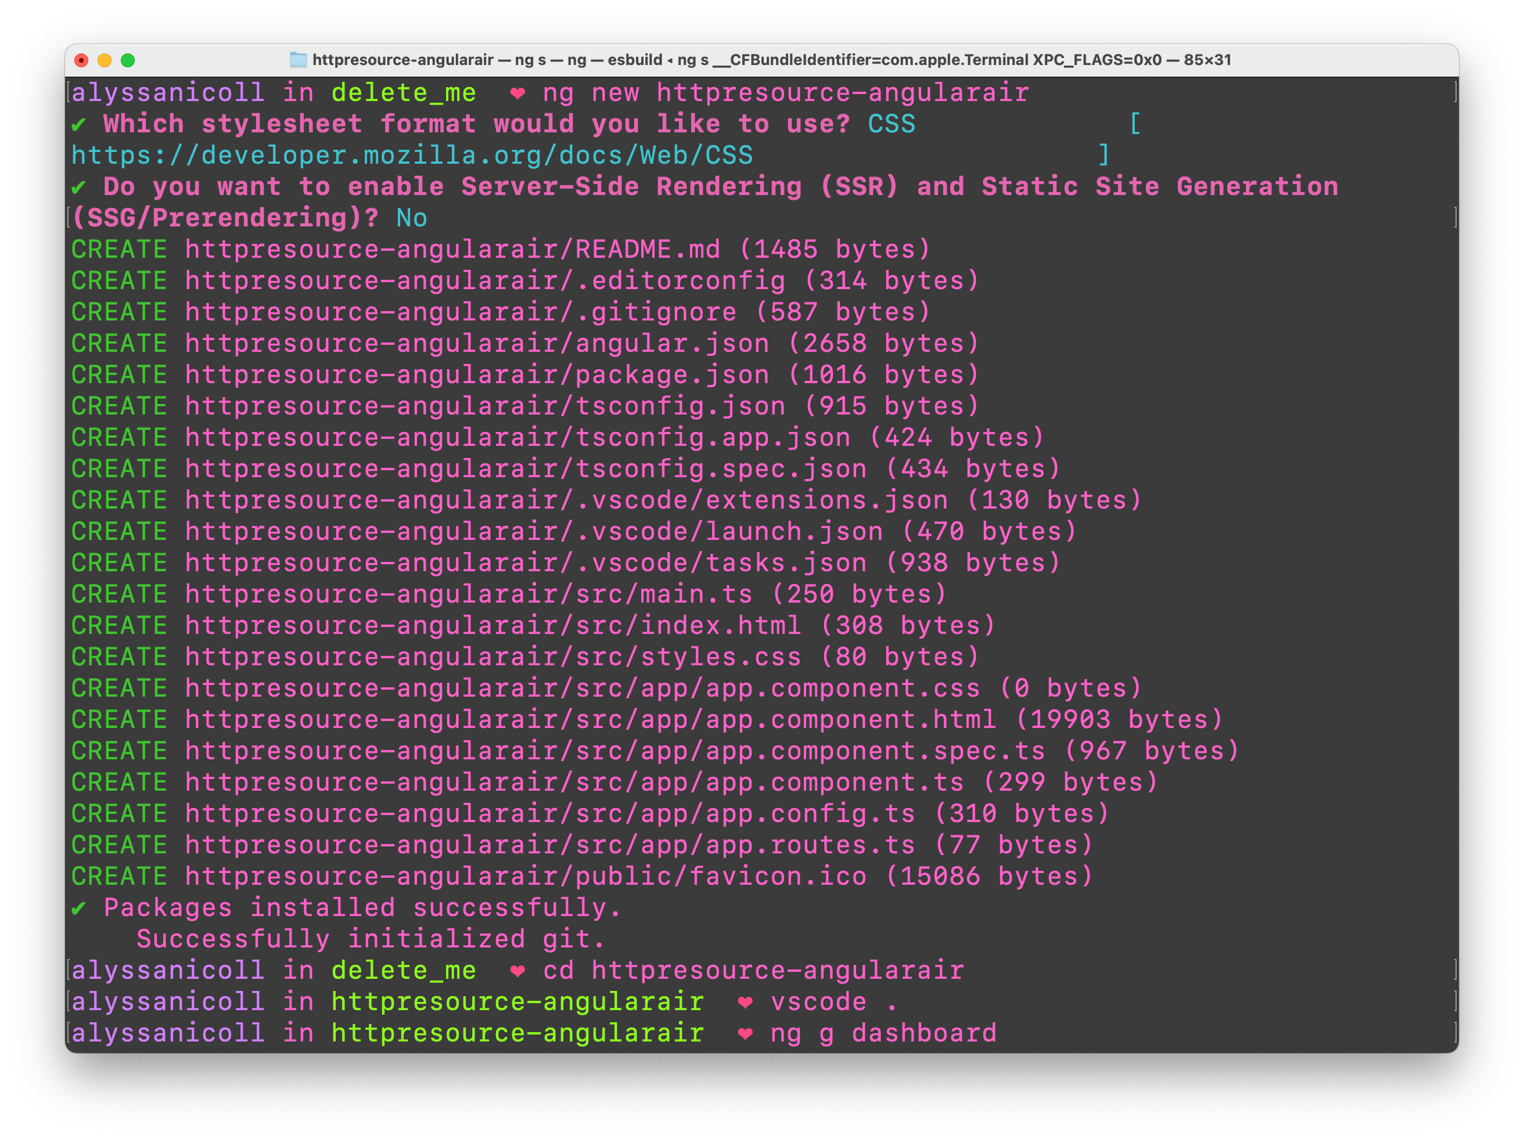Close the Terminal window with red button
Image resolution: width=1524 pixels, height=1139 pixels.
pos(81,60)
